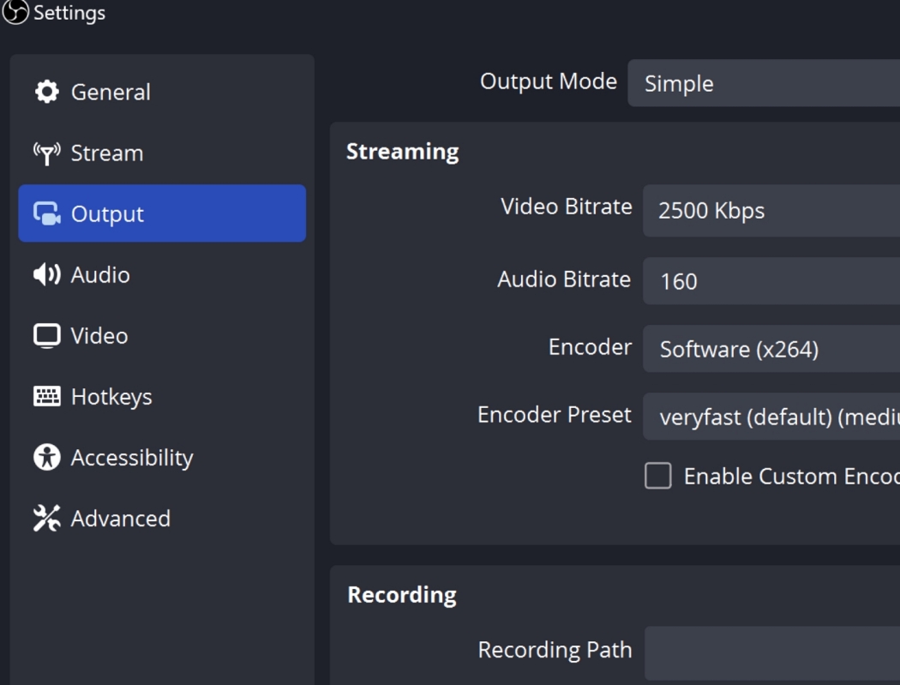Click the Encoder Preset label
This screenshot has width=900, height=685.
[x=554, y=415]
